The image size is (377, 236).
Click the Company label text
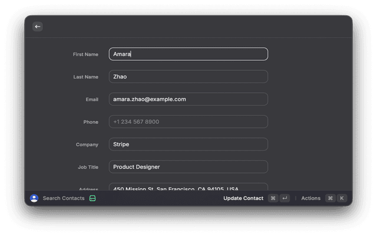click(87, 145)
